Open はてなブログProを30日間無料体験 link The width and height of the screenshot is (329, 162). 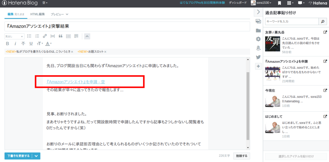click(202, 3)
